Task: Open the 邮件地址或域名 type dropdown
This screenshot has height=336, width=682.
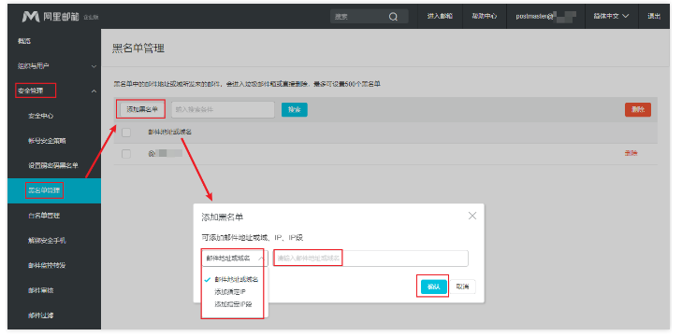Action: click(x=235, y=259)
